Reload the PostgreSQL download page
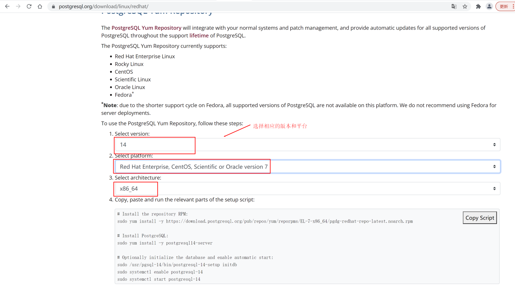The height and width of the screenshot is (292, 515). [29, 6]
